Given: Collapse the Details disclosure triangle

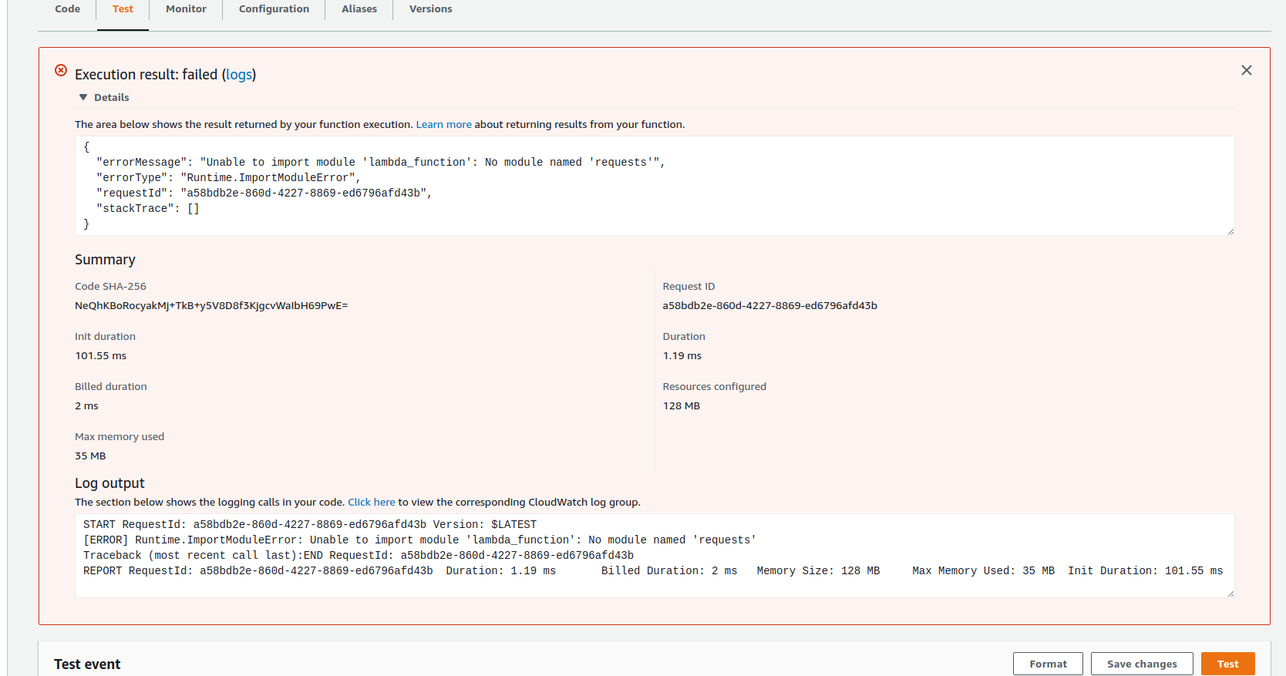Looking at the screenshot, I should coord(83,97).
